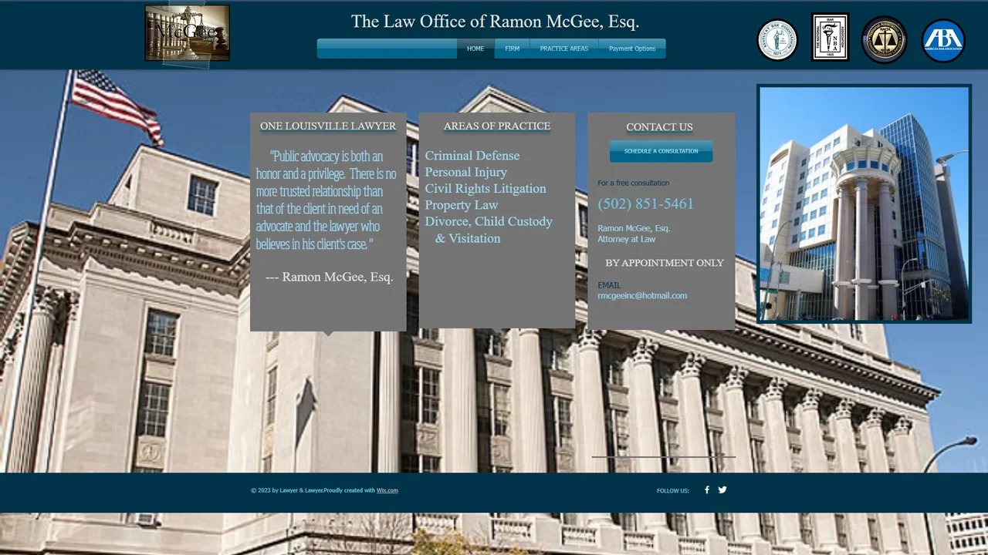Click the 'FOLLOW US:' footer label

click(x=673, y=491)
